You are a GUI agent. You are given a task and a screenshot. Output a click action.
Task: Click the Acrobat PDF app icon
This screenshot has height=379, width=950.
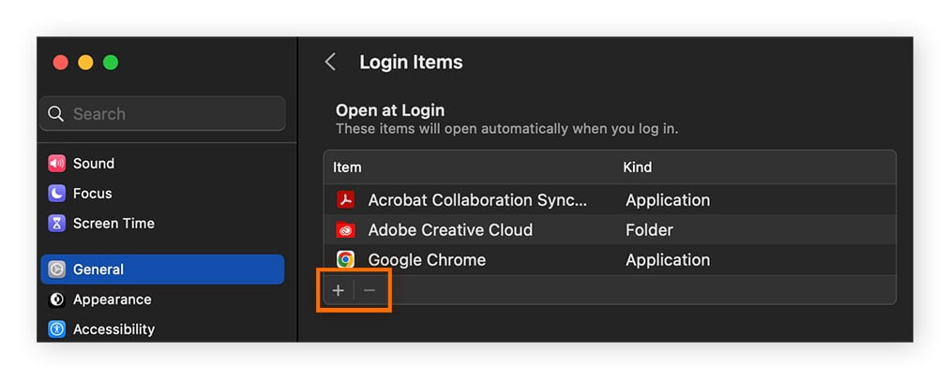(345, 199)
